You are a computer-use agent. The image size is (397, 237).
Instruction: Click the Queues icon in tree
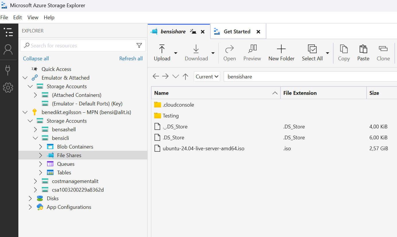pos(50,164)
